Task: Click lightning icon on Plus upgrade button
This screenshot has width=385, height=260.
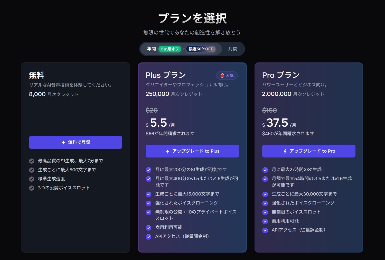Action: point(168,151)
